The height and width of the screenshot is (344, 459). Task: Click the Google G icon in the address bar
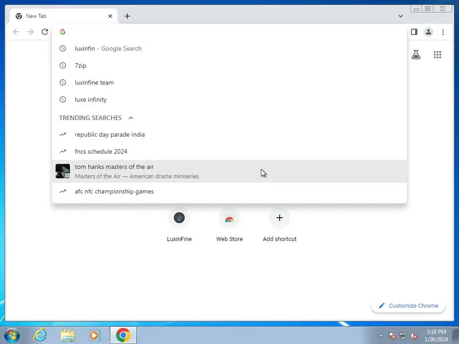(x=63, y=32)
